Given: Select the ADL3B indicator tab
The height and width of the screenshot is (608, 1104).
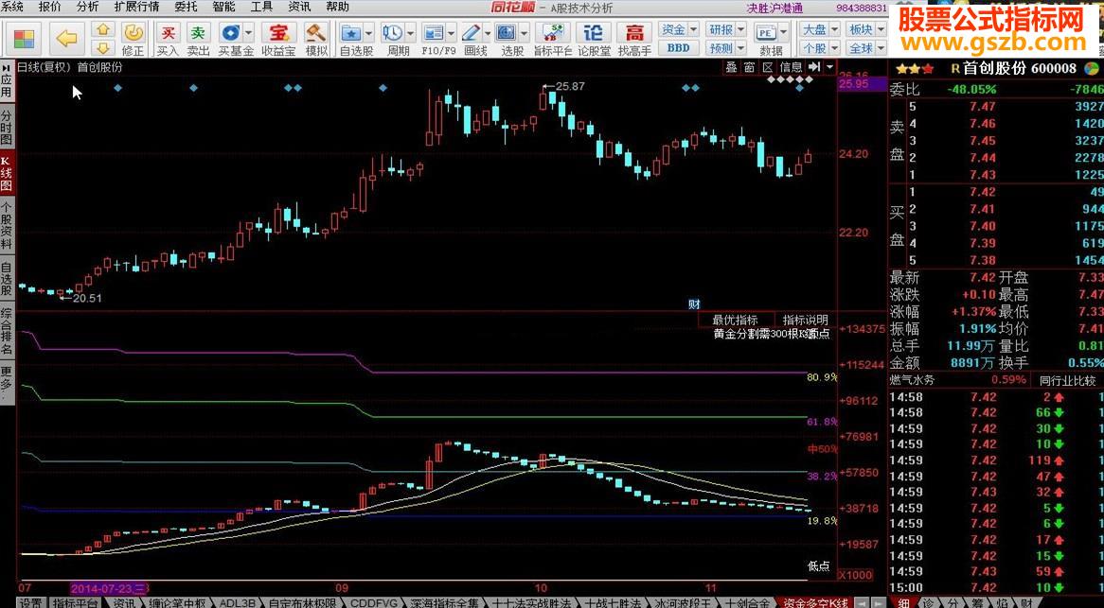Looking at the screenshot, I should tap(238, 602).
